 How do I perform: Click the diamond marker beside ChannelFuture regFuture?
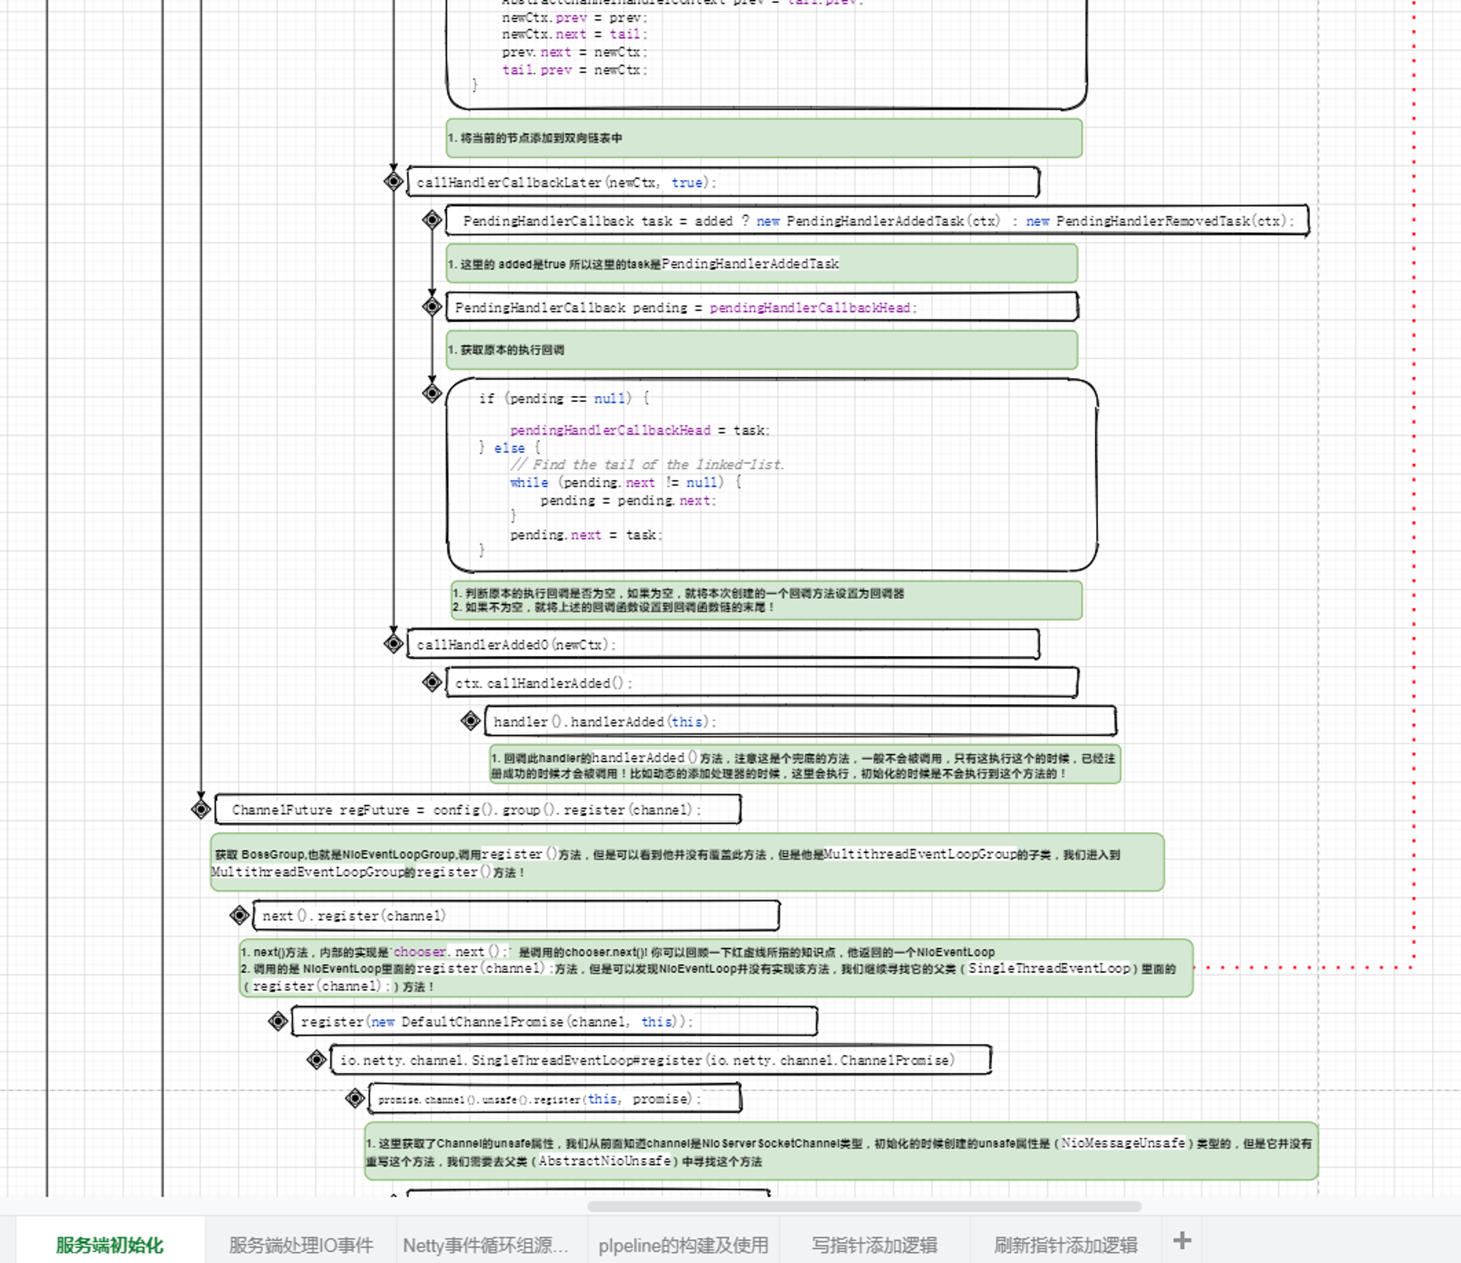201,809
